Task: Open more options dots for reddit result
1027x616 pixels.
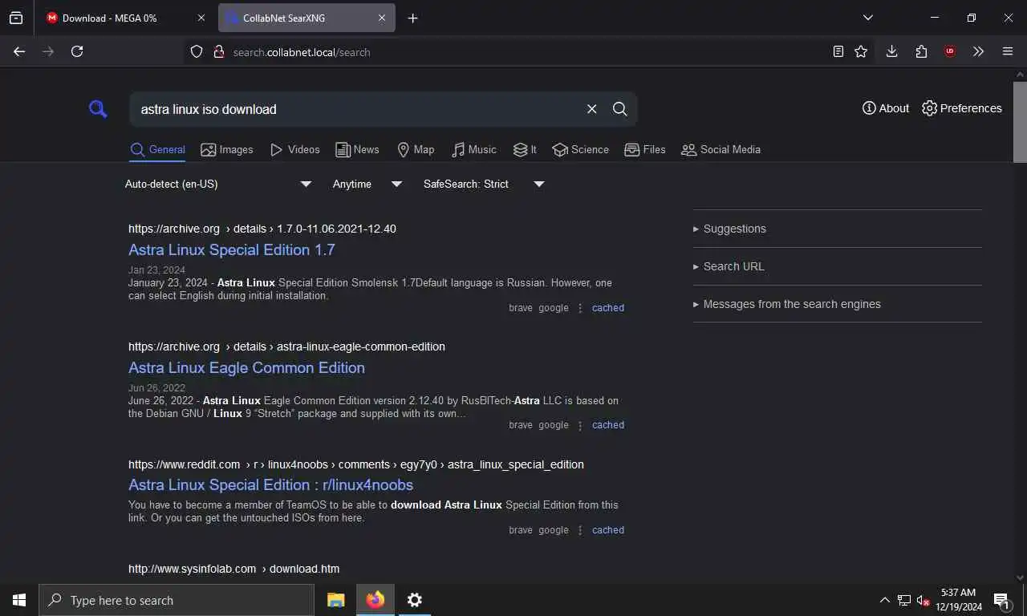Action: [580, 530]
